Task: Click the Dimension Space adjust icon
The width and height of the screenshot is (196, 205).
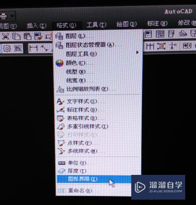Action: tap(161, 46)
